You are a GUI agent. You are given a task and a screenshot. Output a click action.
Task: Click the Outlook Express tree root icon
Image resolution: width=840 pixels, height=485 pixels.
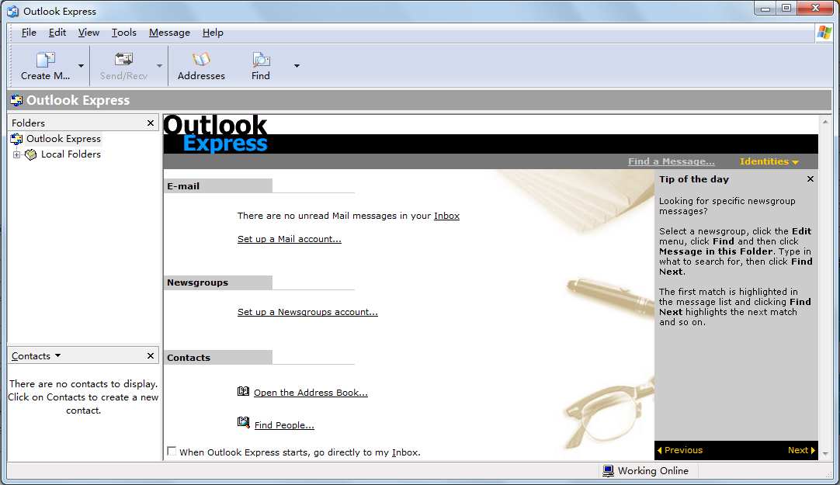[16, 139]
